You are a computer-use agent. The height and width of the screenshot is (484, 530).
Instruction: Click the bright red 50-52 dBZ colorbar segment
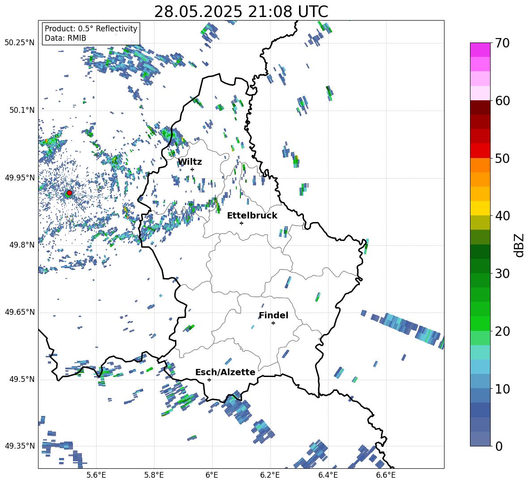pos(480,151)
